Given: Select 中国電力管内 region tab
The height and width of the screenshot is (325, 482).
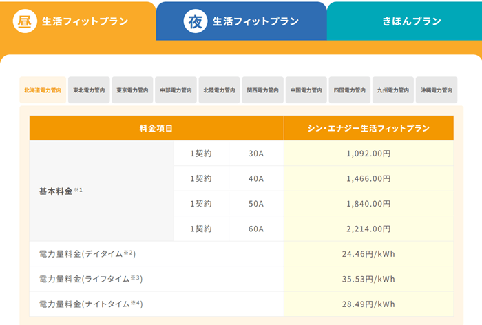Looking at the screenshot, I should [306, 90].
